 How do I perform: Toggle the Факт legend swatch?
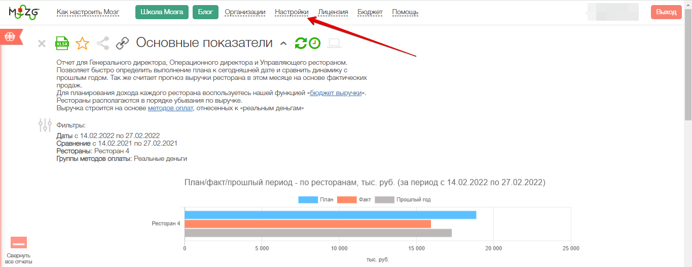(346, 199)
